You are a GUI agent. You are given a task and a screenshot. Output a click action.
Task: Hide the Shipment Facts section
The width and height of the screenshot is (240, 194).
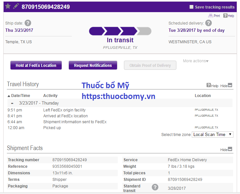(x=226, y=149)
